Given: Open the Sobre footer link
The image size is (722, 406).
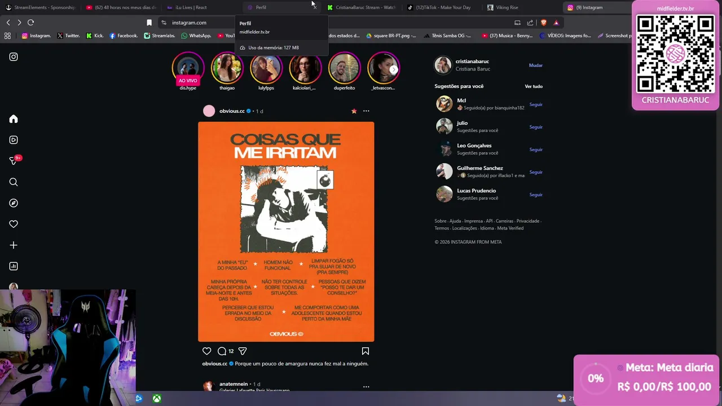Looking at the screenshot, I should pyautogui.click(x=440, y=221).
